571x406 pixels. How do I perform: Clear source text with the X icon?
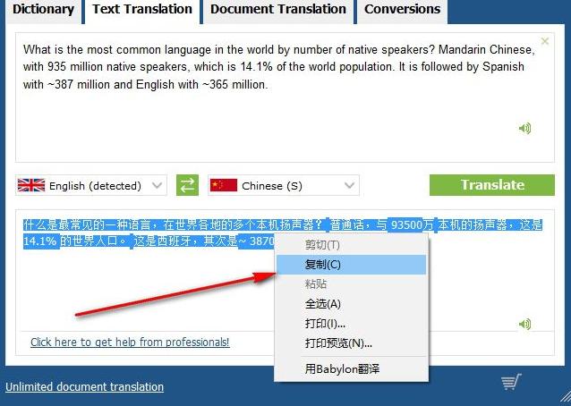coord(544,41)
